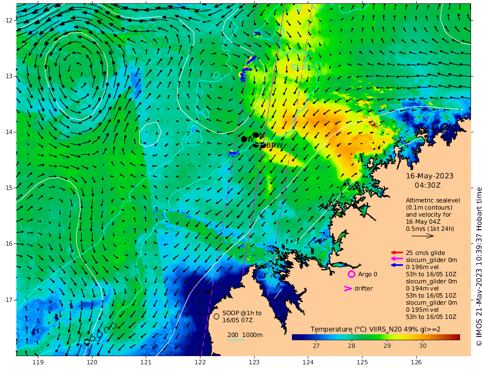
Task: Click the SOOP @1h to text
Action: coord(242,313)
